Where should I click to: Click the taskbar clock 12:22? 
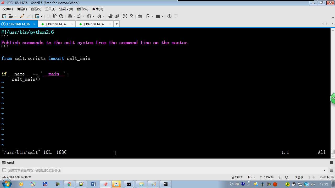pyautogui.click(x=324, y=184)
